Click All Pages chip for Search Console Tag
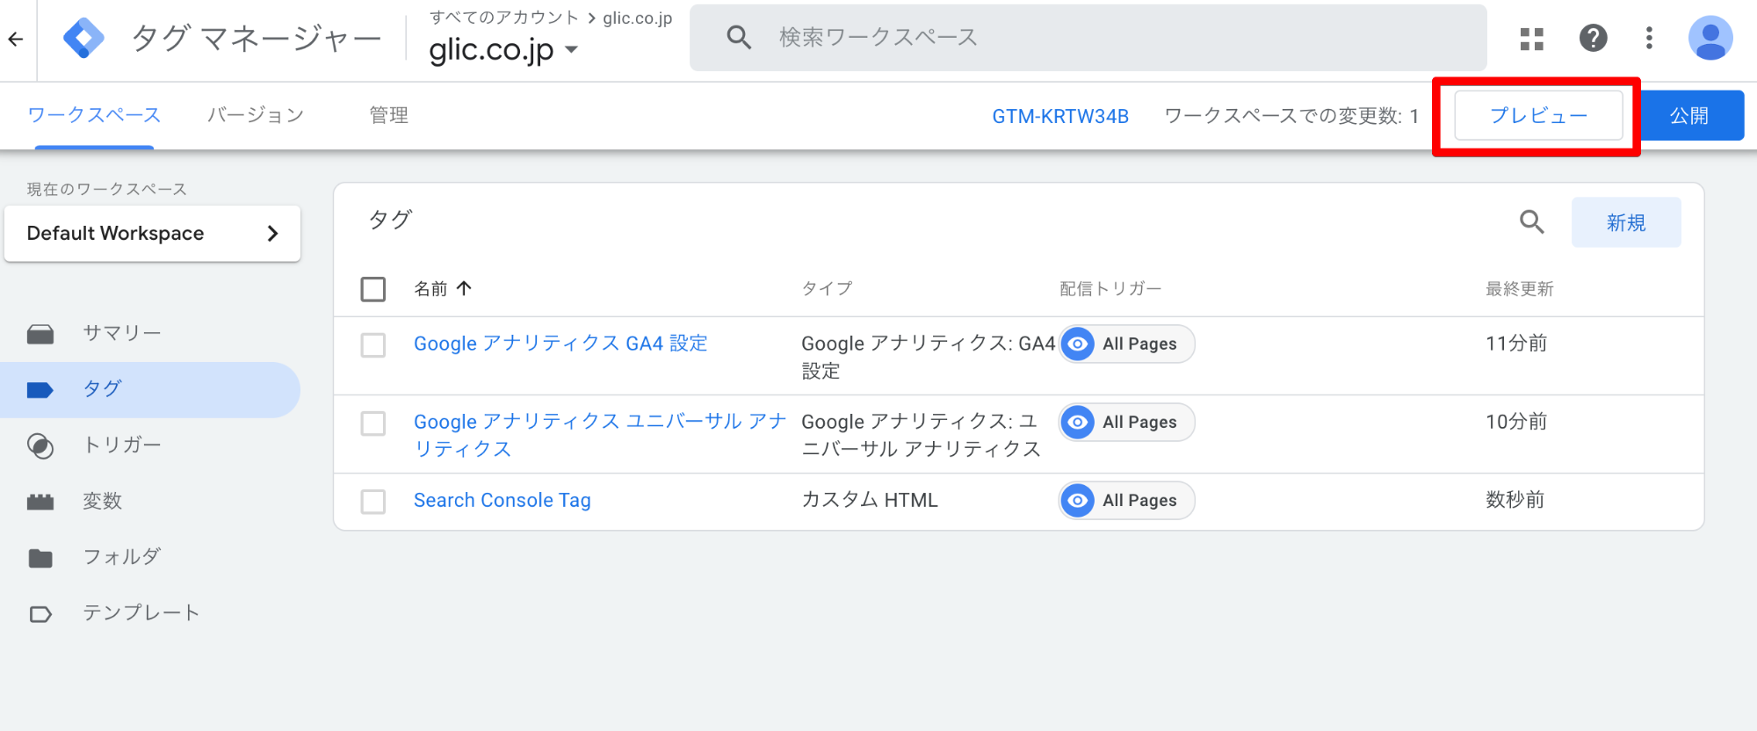 [x=1126, y=500]
